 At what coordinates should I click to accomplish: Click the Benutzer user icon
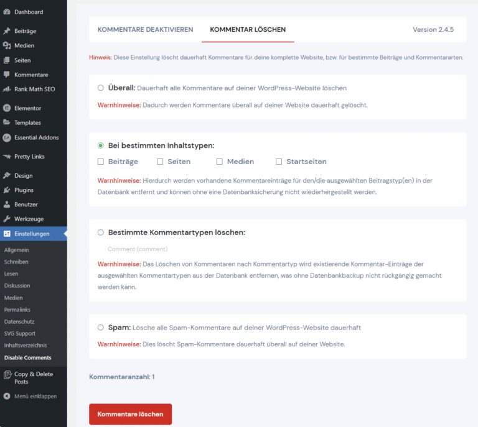(7, 204)
